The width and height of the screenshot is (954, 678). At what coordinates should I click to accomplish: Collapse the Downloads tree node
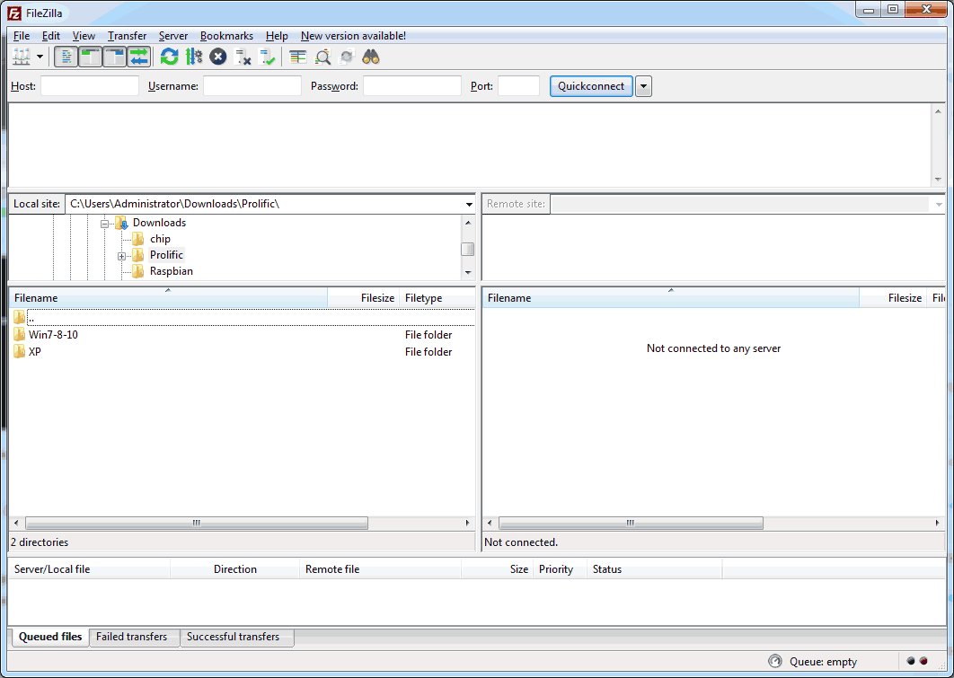tap(104, 224)
